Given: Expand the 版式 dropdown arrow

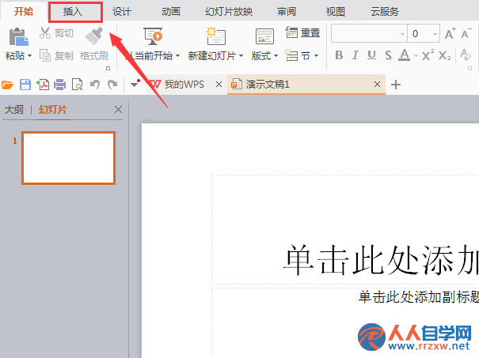Looking at the screenshot, I should (276, 56).
